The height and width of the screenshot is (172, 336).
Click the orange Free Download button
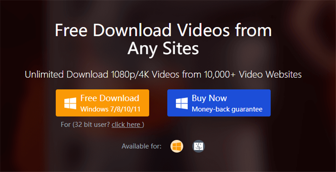point(102,103)
